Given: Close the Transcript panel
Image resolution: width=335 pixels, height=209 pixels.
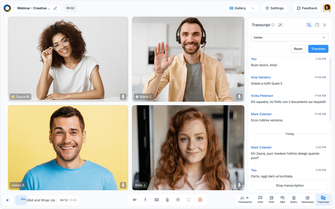Looking at the screenshot, I should click(324, 25).
